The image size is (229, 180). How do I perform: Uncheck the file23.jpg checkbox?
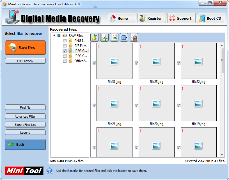[136, 63]
